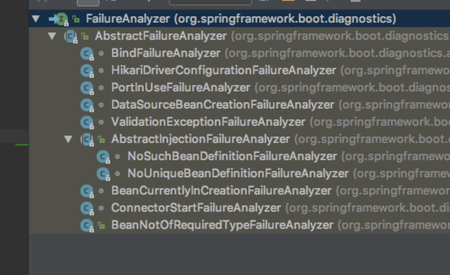Image resolution: width=450 pixels, height=275 pixels.
Task: Select AbstractFailureAnalyzer in the hierarchy
Action: pos(161,36)
